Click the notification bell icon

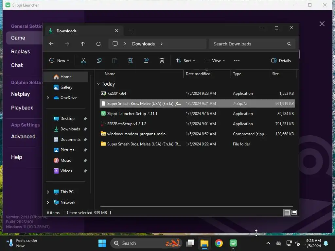(326, 243)
